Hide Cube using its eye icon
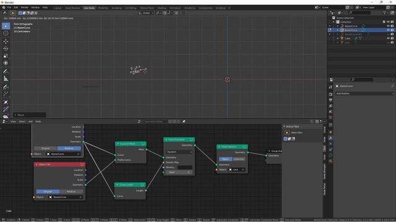The width and height of the screenshot is (396, 222). coord(388,38)
